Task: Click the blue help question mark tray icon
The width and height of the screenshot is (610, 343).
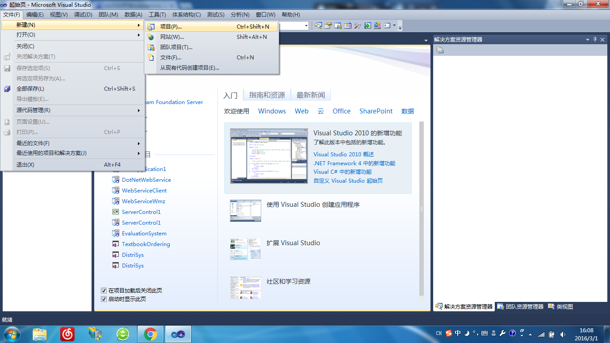Action: [x=512, y=333]
